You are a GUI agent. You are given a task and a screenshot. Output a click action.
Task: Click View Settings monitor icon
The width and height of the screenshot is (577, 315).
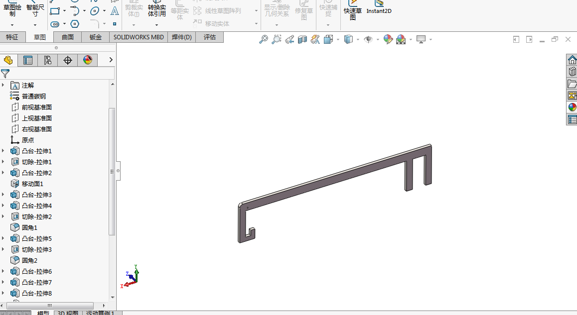(421, 39)
